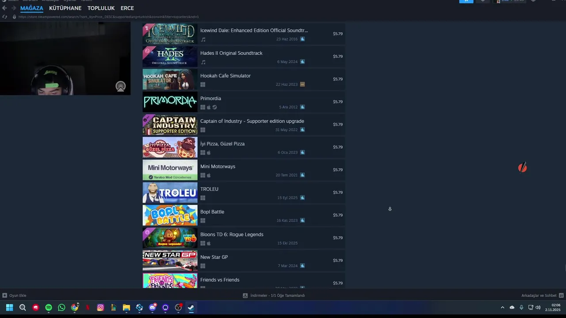Click the $5.79 price of Primordia
Screen dimensions: 566x318
(338, 102)
